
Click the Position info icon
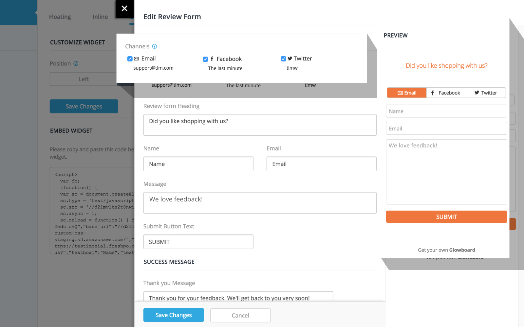pyautogui.click(x=76, y=63)
